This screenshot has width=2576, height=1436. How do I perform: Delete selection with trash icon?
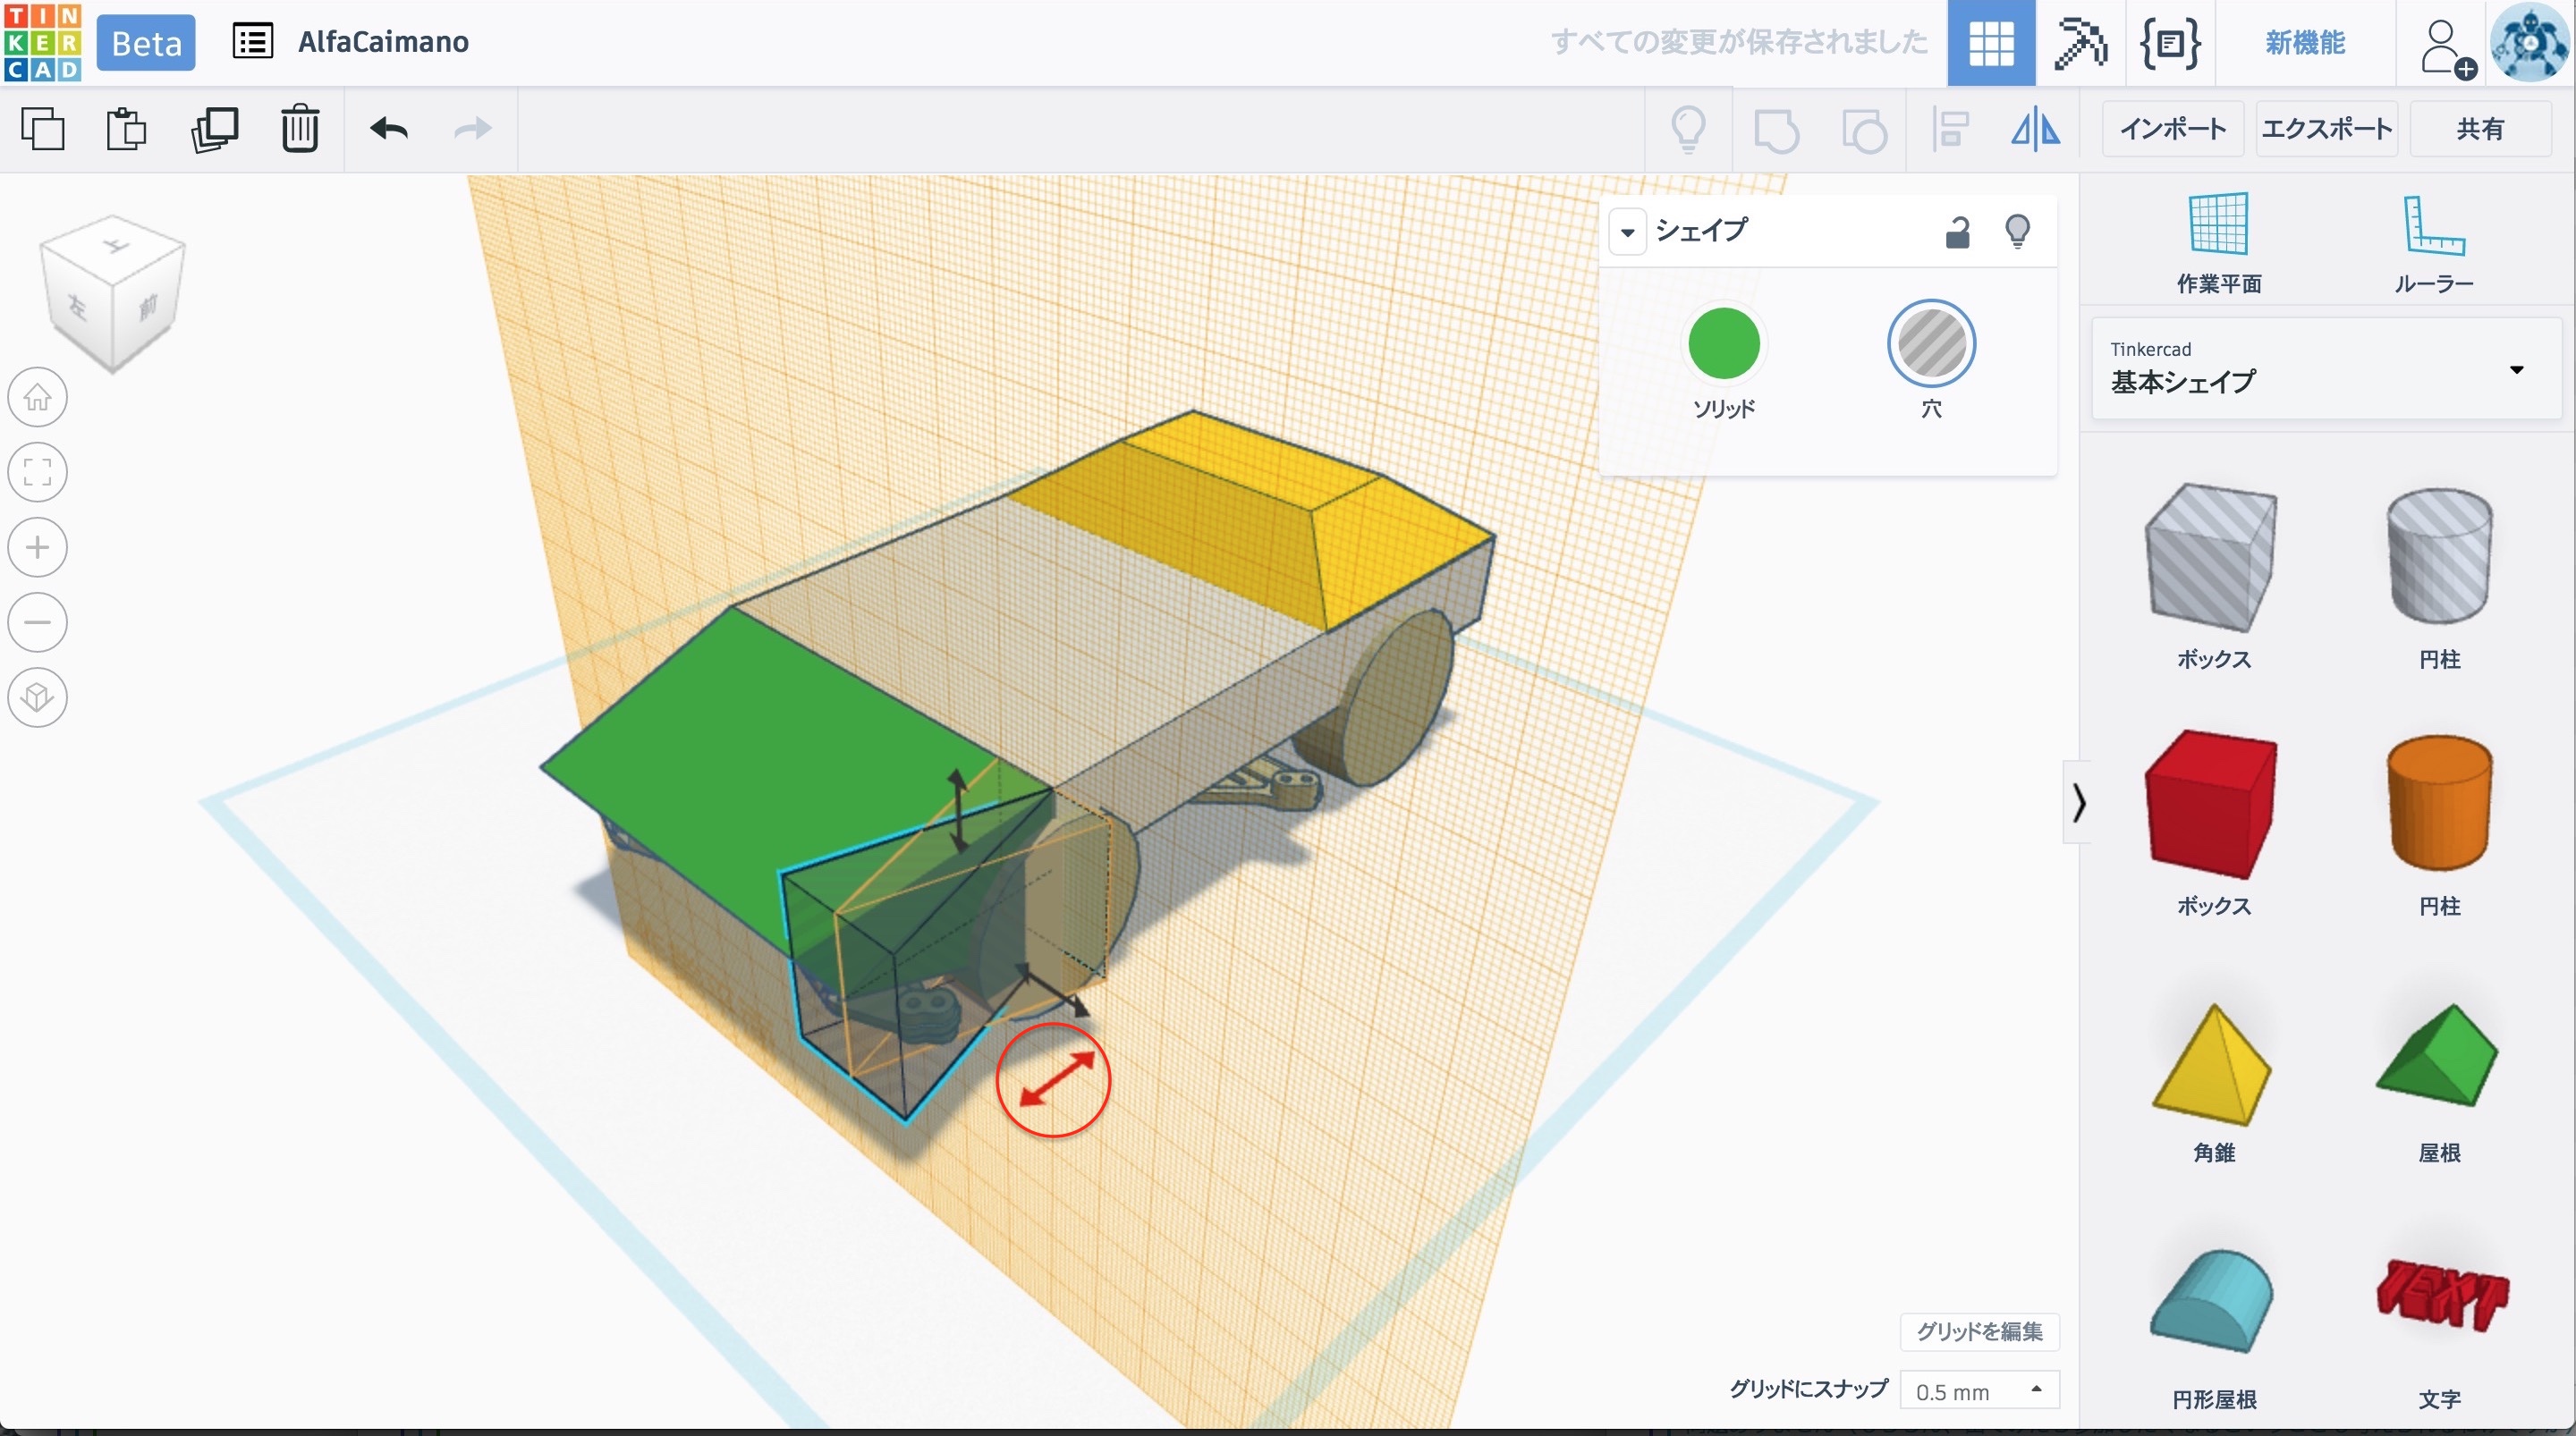tap(299, 129)
